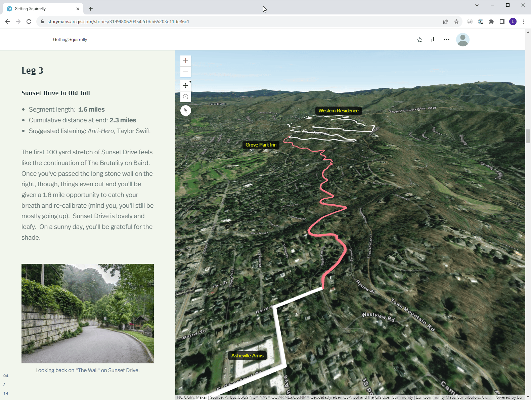The image size is (531, 400).
Task: View the site information lock icon
Action: click(42, 22)
